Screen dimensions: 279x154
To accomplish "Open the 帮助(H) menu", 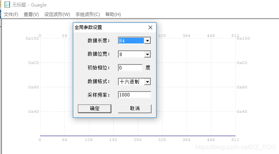I will click(113, 14).
